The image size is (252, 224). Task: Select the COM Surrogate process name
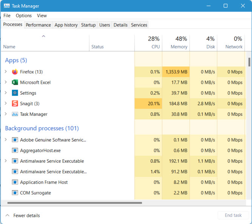pos(36,193)
